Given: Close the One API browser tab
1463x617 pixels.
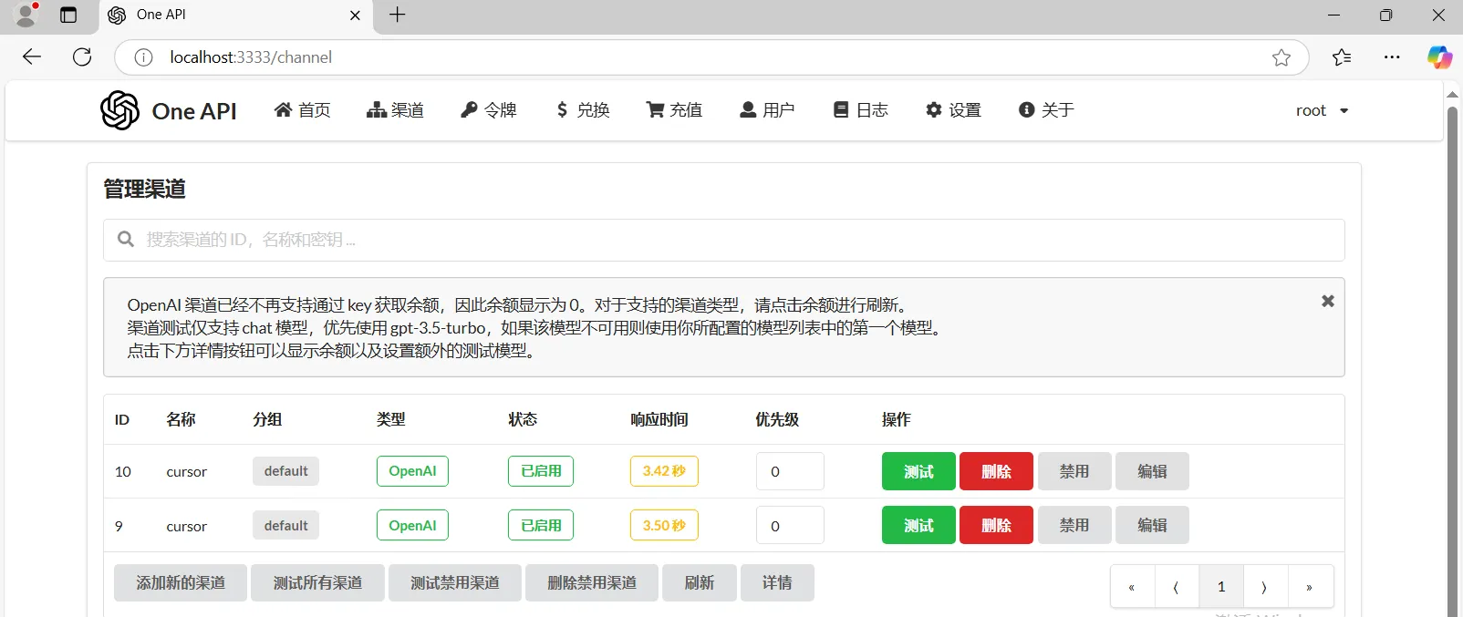Looking at the screenshot, I should click(x=355, y=15).
